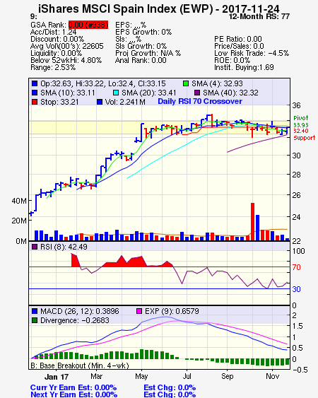Image resolution: width=318 pixels, height=398 pixels.
Task: Click the red 70 RSI threshold label
Action: (x=296, y=267)
